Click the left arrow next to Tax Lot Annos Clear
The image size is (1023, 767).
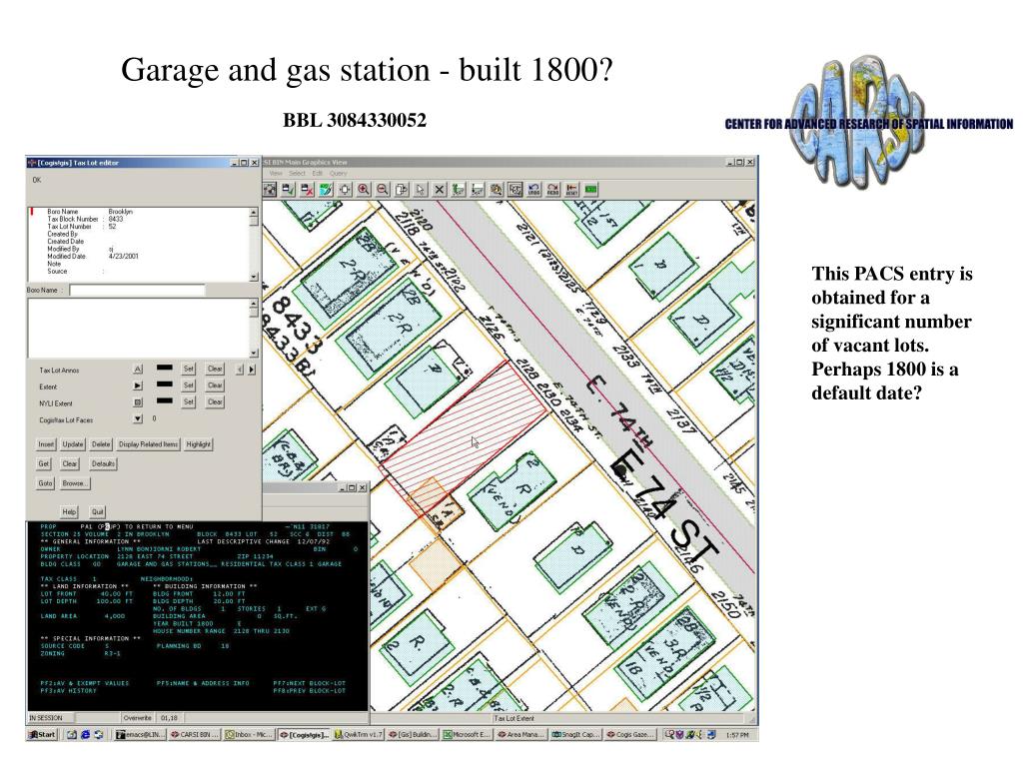[x=240, y=370]
